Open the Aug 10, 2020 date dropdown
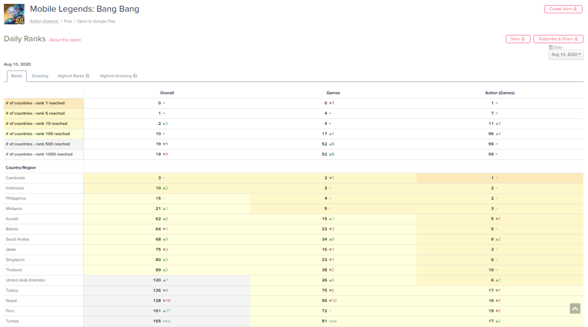The image size is (588, 327). [566, 55]
